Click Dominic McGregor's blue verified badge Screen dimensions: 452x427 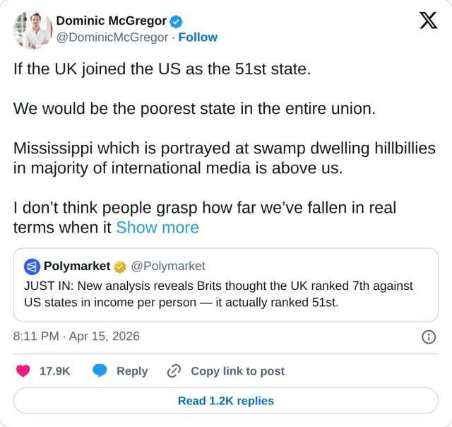point(177,21)
